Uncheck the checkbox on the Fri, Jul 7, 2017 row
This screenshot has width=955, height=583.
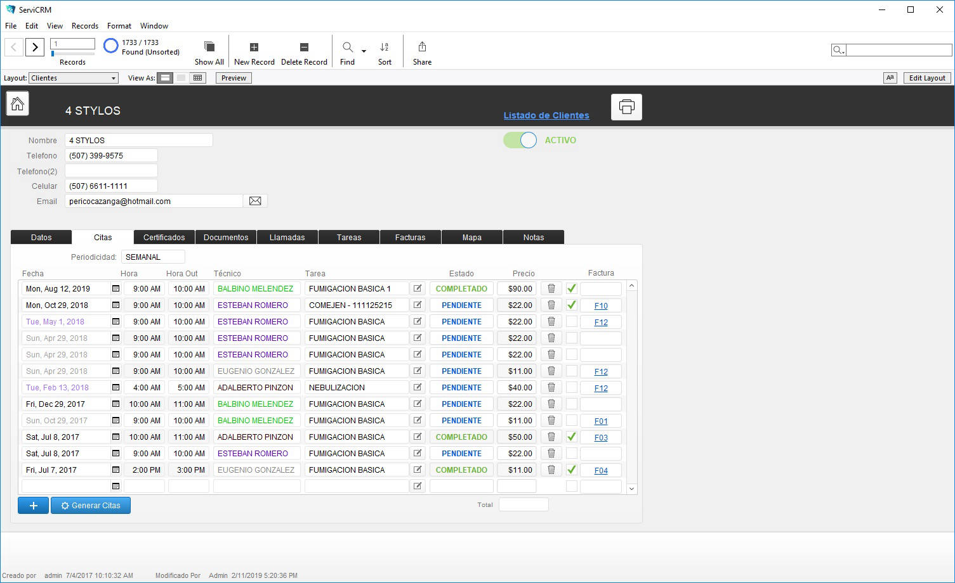pos(572,470)
